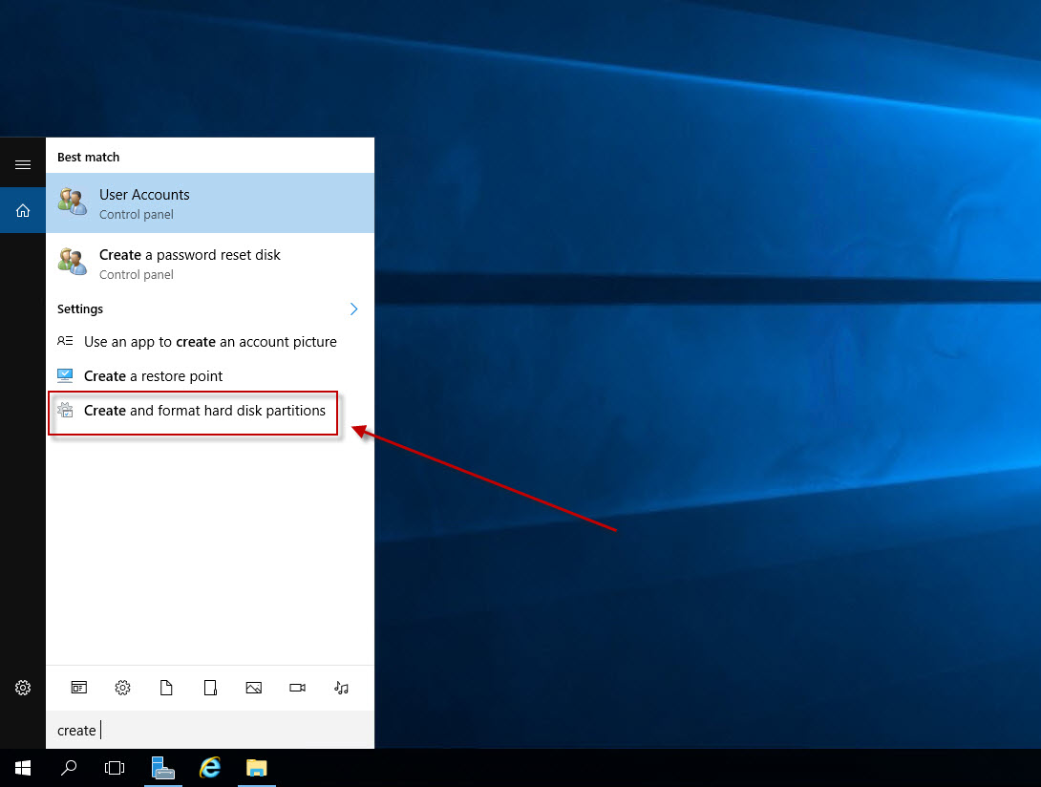Open the settings gear in search sidebar
Viewport: 1041px width, 787px height.
pos(23,688)
